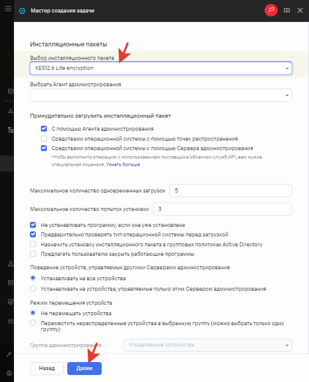Click the maximum simultaneous downloads field
This screenshot has width=309, height=382.
point(231,191)
